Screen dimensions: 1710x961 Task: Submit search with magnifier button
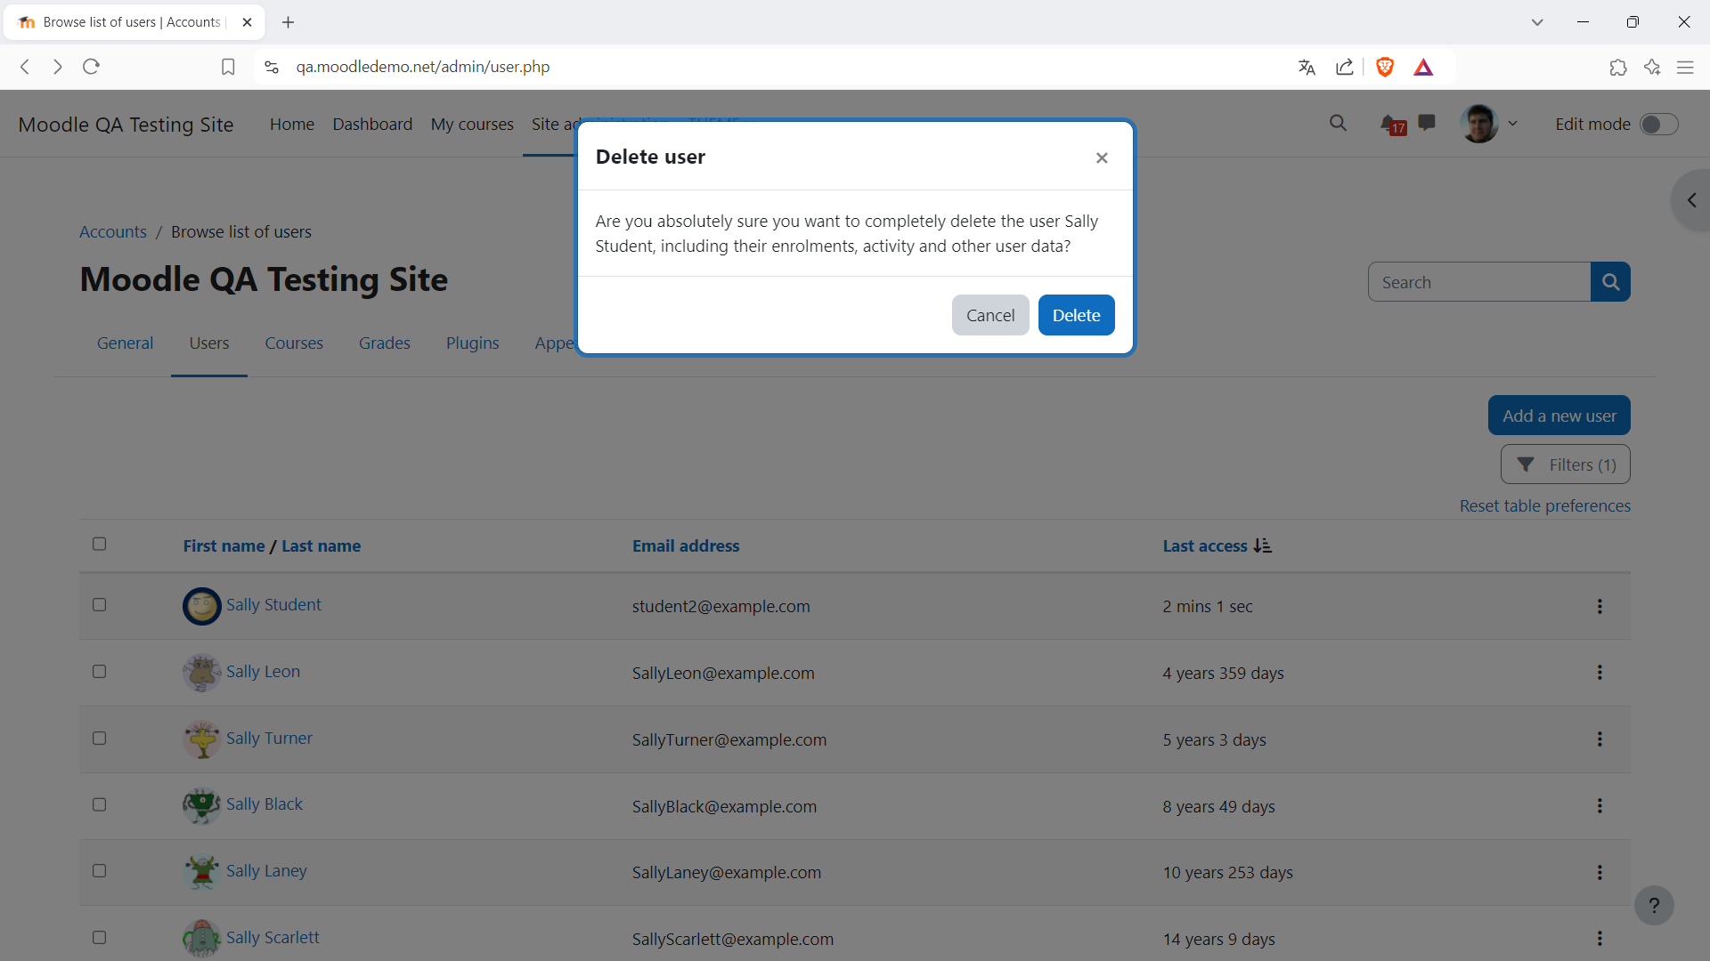pyautogui.click(x=1610, y=282)
